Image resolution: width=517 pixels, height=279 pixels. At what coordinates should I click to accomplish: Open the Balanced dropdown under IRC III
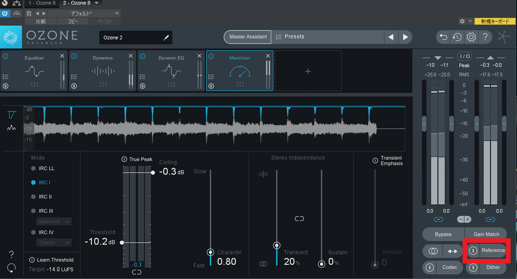(x=54, y=222)
